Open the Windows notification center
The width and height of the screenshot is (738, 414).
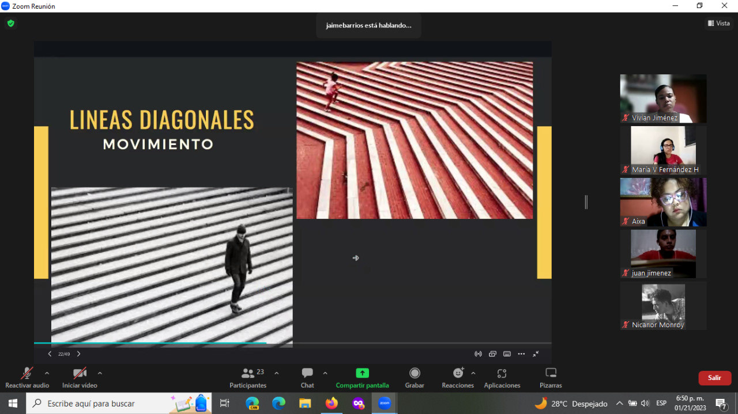[721, 403]
